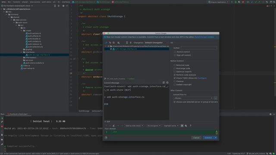Disable Check TODO checkbox

[x=175, y=78]
